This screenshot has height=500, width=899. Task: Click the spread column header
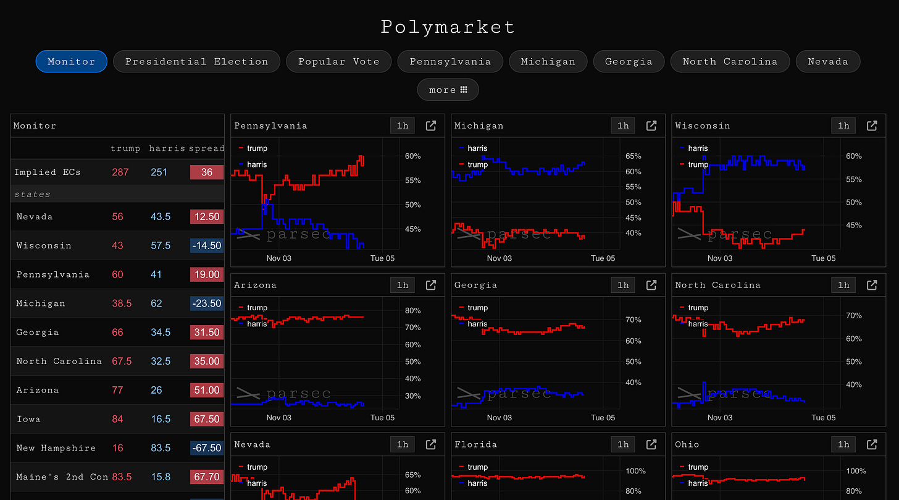coord(207,148)
